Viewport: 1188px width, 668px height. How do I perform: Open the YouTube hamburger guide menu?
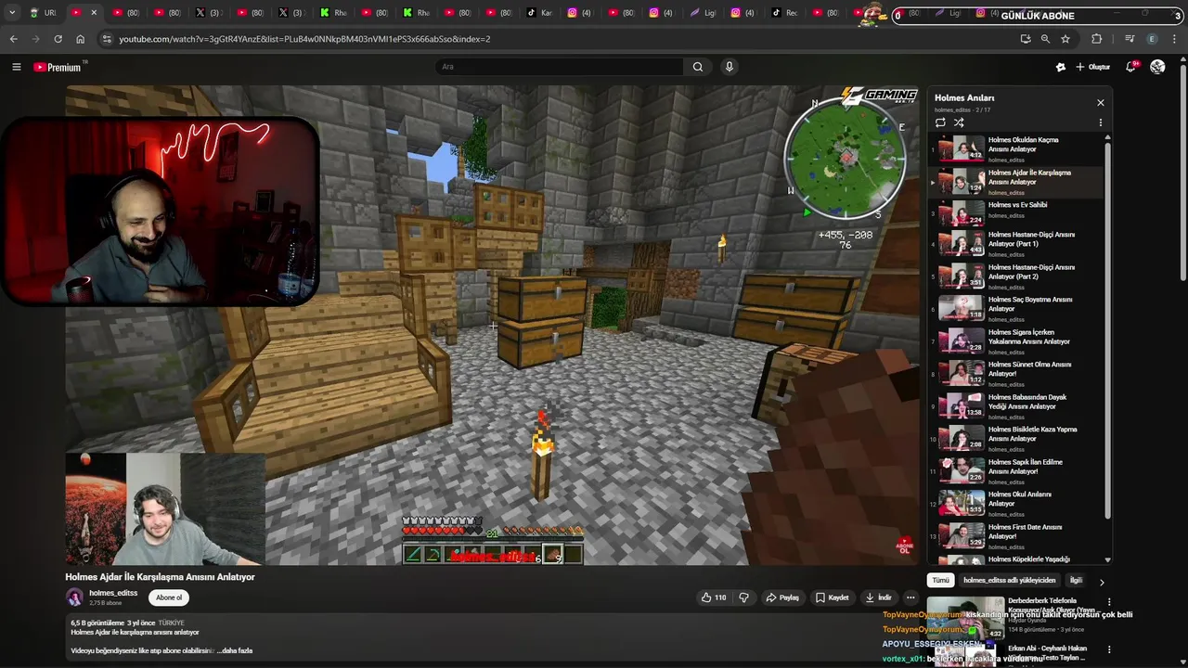(x=16, y=67)
